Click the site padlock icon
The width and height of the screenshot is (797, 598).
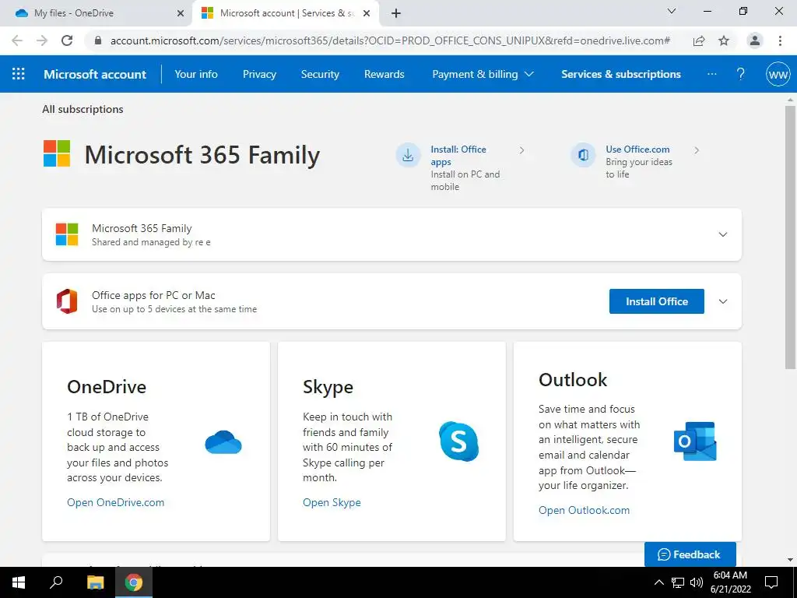point(98,40)
